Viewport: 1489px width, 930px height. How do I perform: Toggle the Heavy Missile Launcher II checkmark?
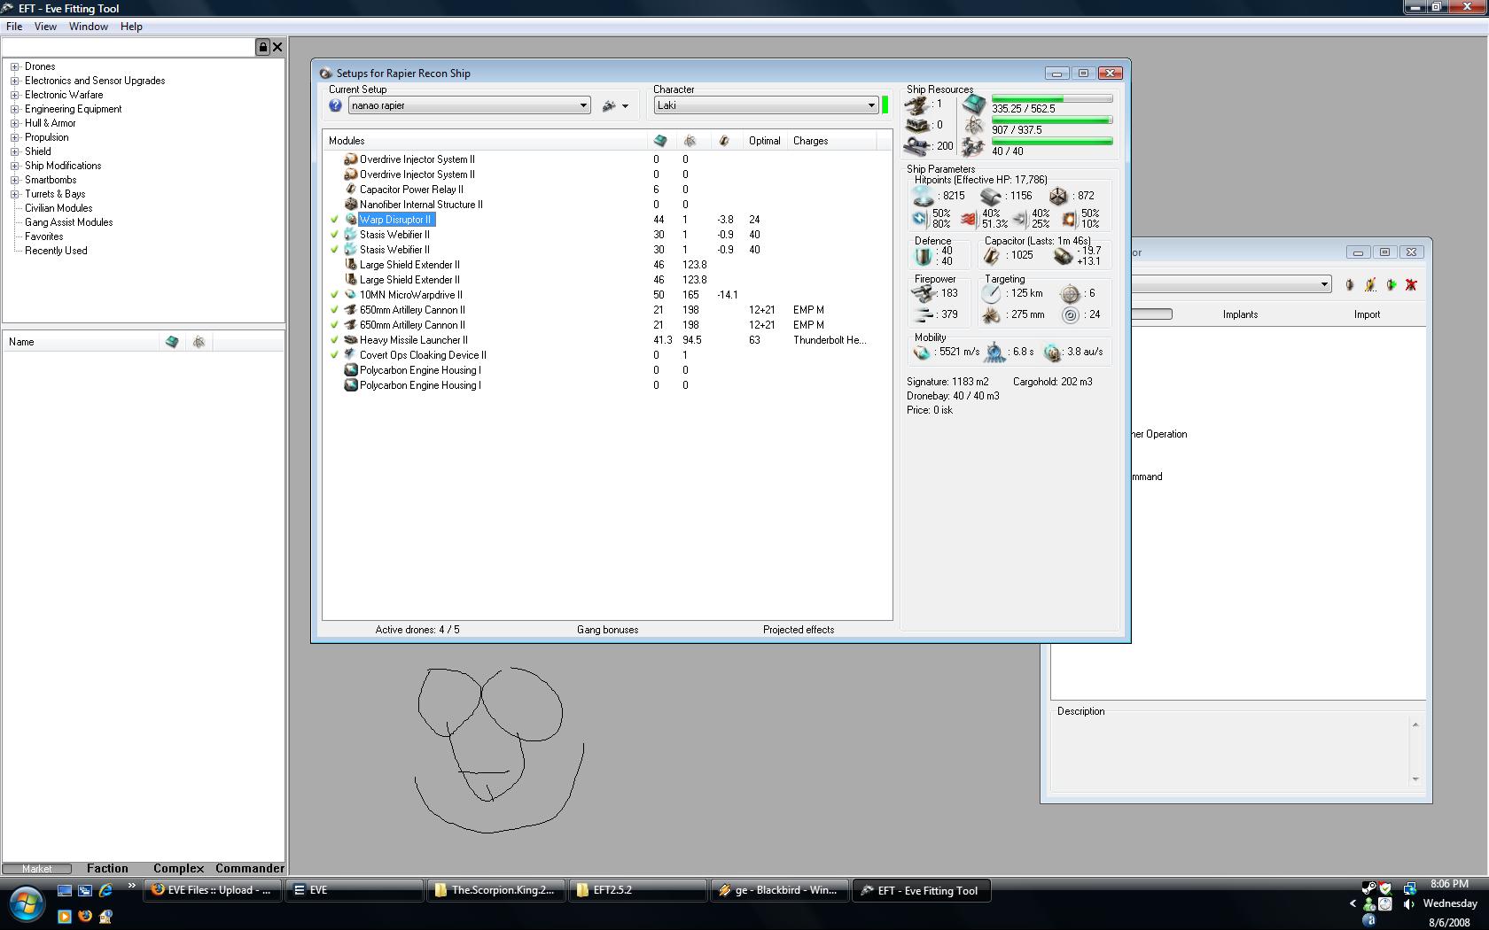click(x=334, y=340)
